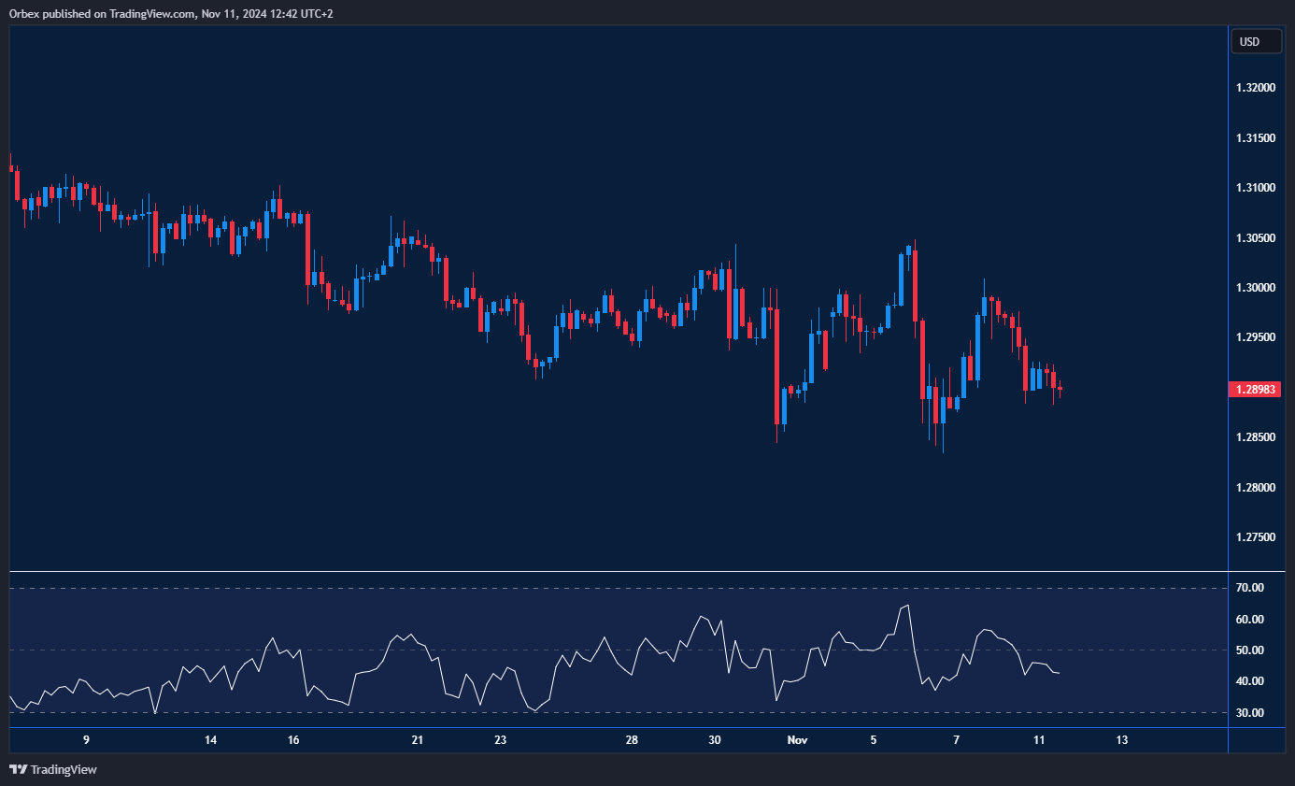Select the last red candle on chart
The image size is (1295, 786).
[1060, 389]
